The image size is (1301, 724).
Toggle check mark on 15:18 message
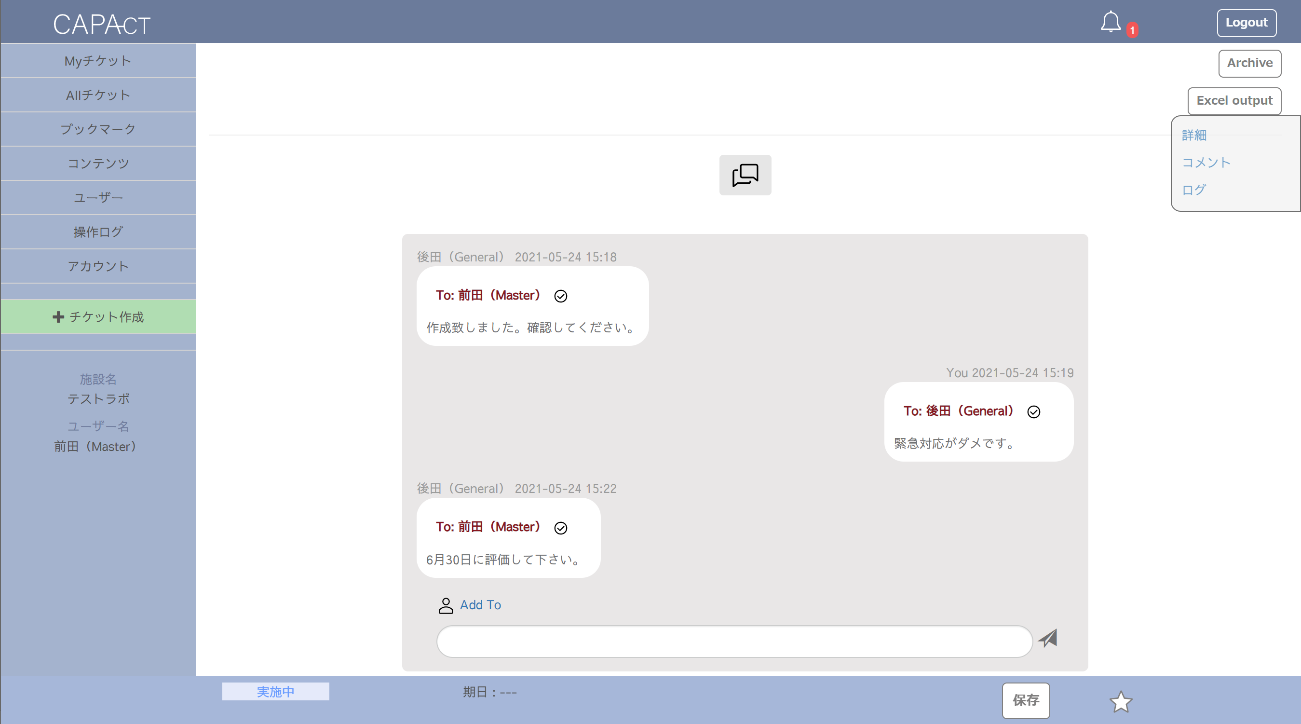(561, 296)
